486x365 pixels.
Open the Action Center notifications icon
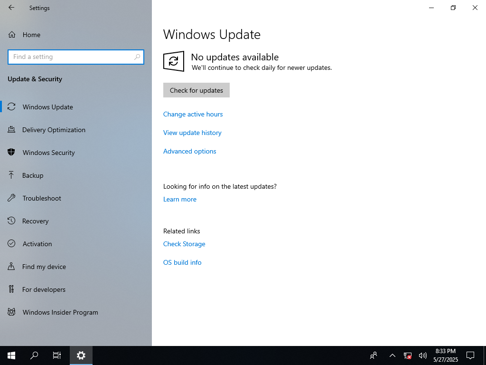[470, 355]
